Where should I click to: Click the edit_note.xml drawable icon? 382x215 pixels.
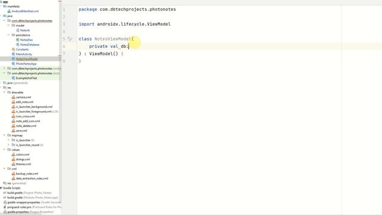point(13,102)
